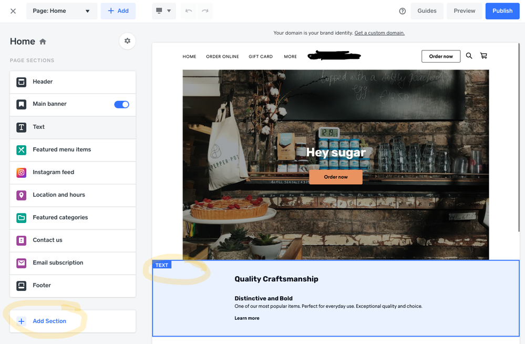The width and height of the screenshot is (525, 344).
Task: Click the blue Publish button
Action: tap(502, 11)
